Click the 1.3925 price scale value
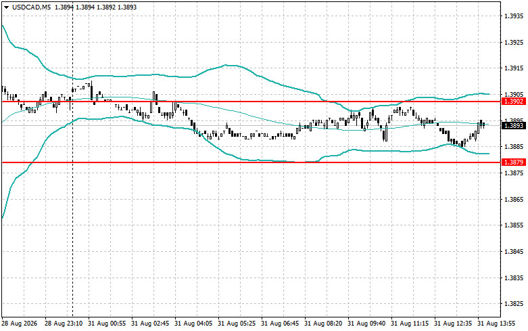 pyautogui.click(x=514, y=42)
